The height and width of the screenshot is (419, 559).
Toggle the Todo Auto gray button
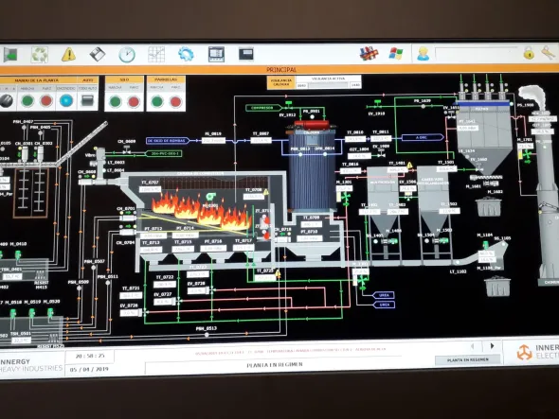click(87, 101)
